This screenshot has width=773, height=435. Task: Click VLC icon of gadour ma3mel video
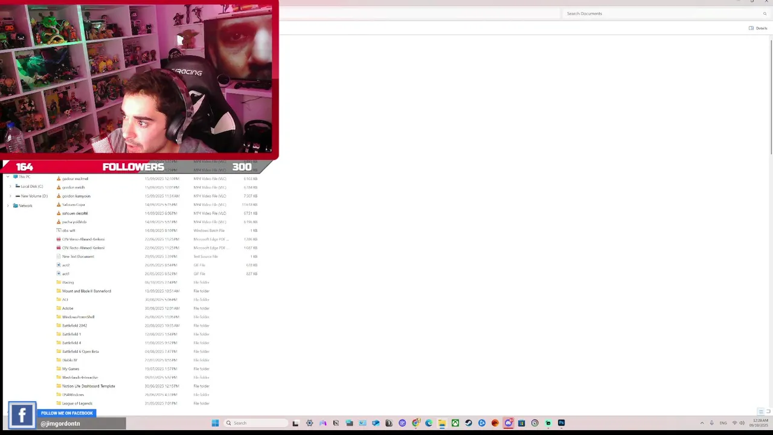pos(59,179)
